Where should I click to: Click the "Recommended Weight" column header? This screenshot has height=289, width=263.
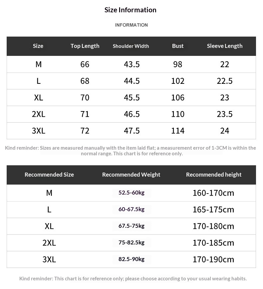(x=131, y=175)
